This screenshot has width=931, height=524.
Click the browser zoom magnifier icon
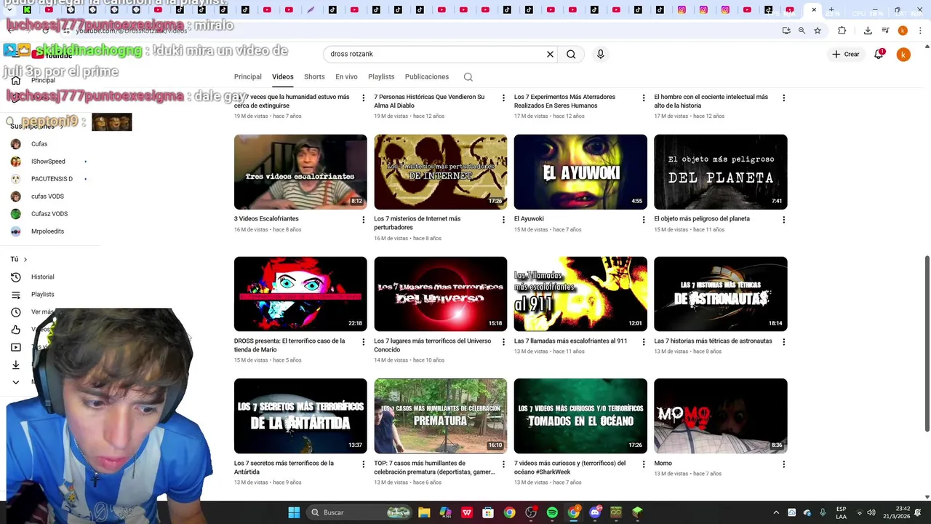(802, 31)
